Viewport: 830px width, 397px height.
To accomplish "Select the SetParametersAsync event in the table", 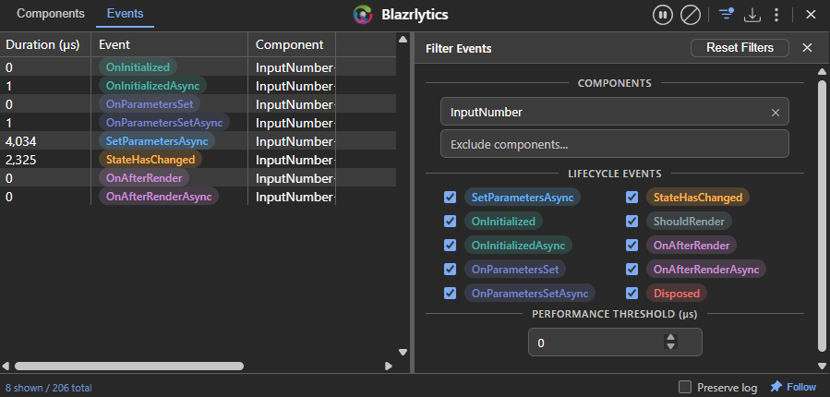I will pos(157,141).
